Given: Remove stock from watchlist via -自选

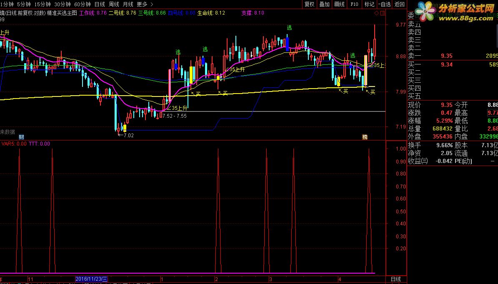Looking at the screenshot, I should point(385,4).
